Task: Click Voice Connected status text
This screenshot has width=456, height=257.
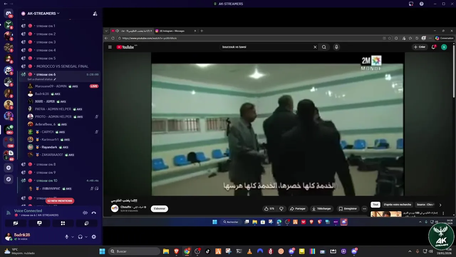Action: [x=28, y=211]
